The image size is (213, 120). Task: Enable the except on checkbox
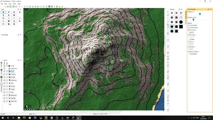click(189, 47)
